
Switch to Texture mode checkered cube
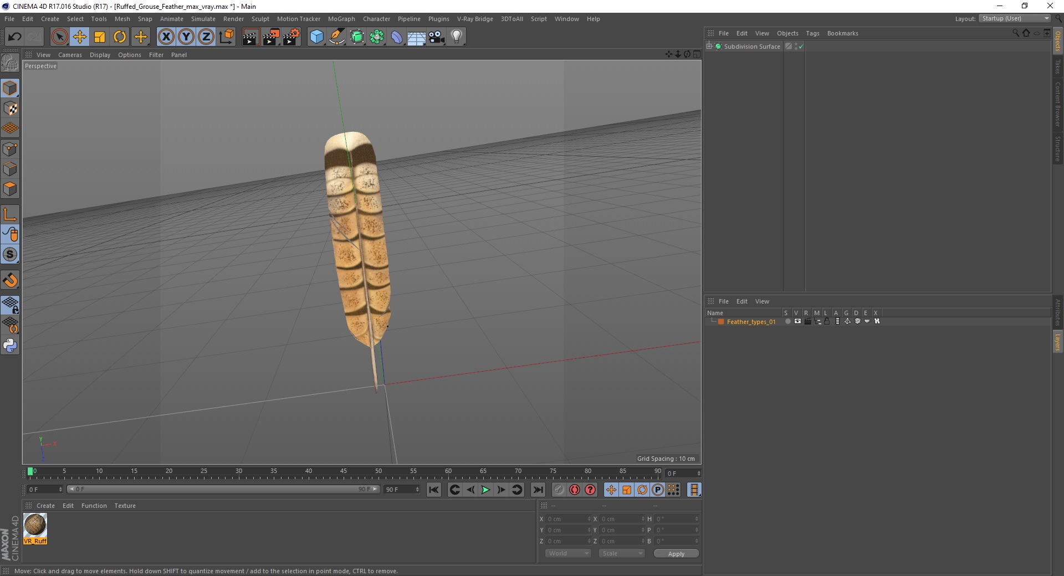[x=10, y=109]
